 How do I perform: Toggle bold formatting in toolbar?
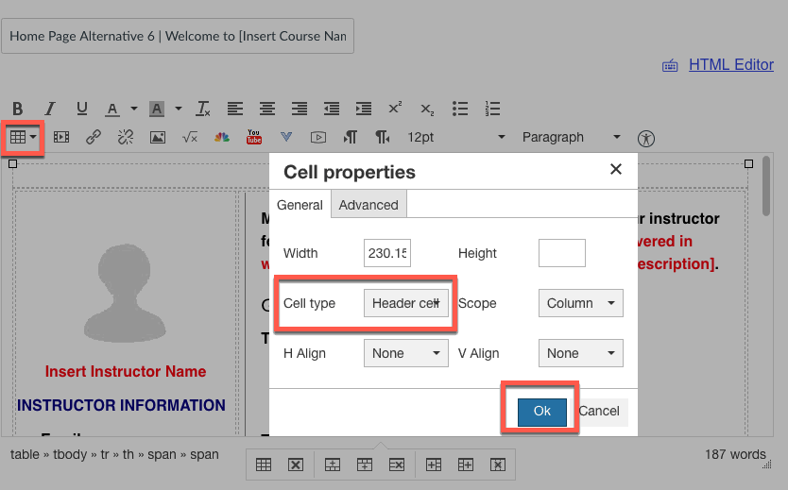click(18, 109)
